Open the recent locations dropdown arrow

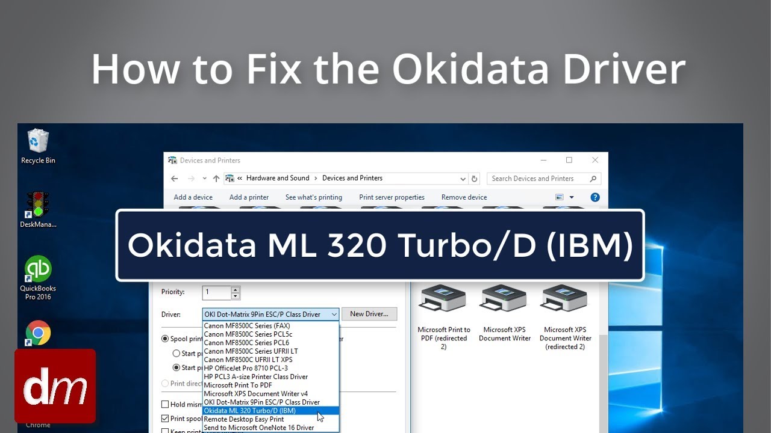coord(205,179)
